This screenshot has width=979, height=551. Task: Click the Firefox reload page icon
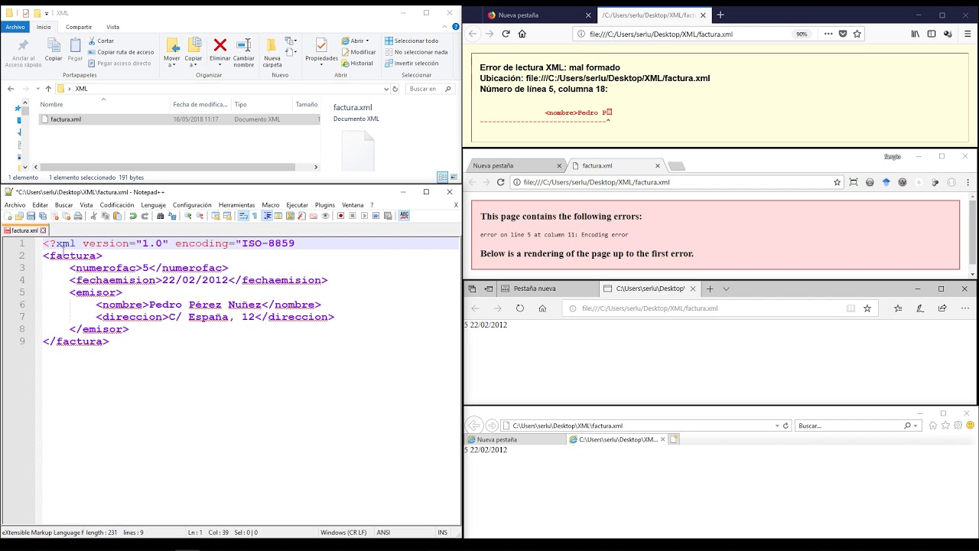[506, 34]
